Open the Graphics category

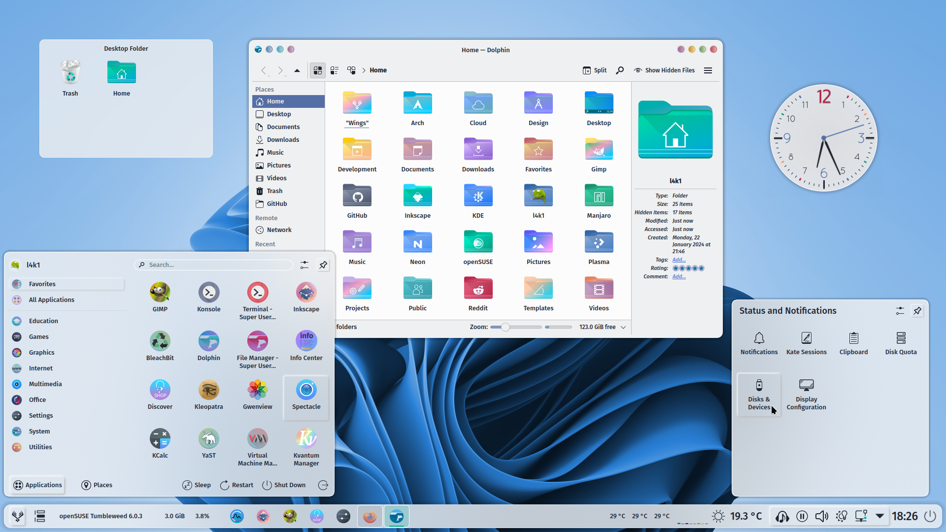67,353
